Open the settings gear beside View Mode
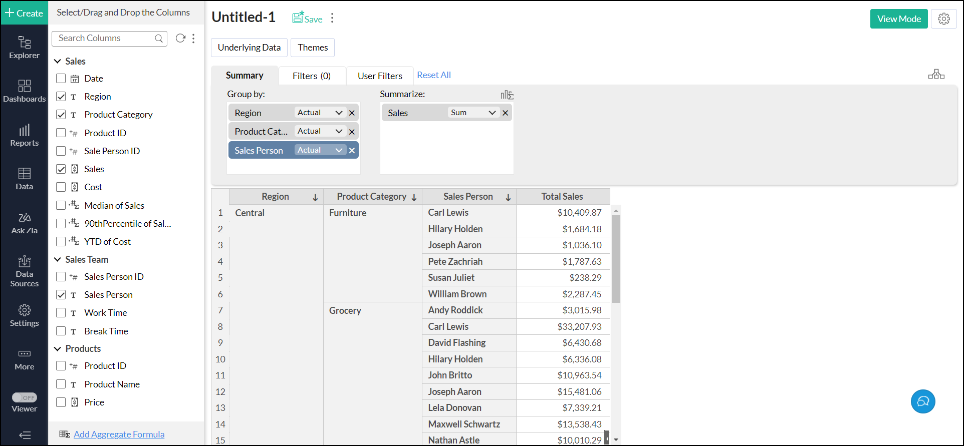The height and width of the screenshot is (446, 964). pyautogui.click(x=943, y=19)
